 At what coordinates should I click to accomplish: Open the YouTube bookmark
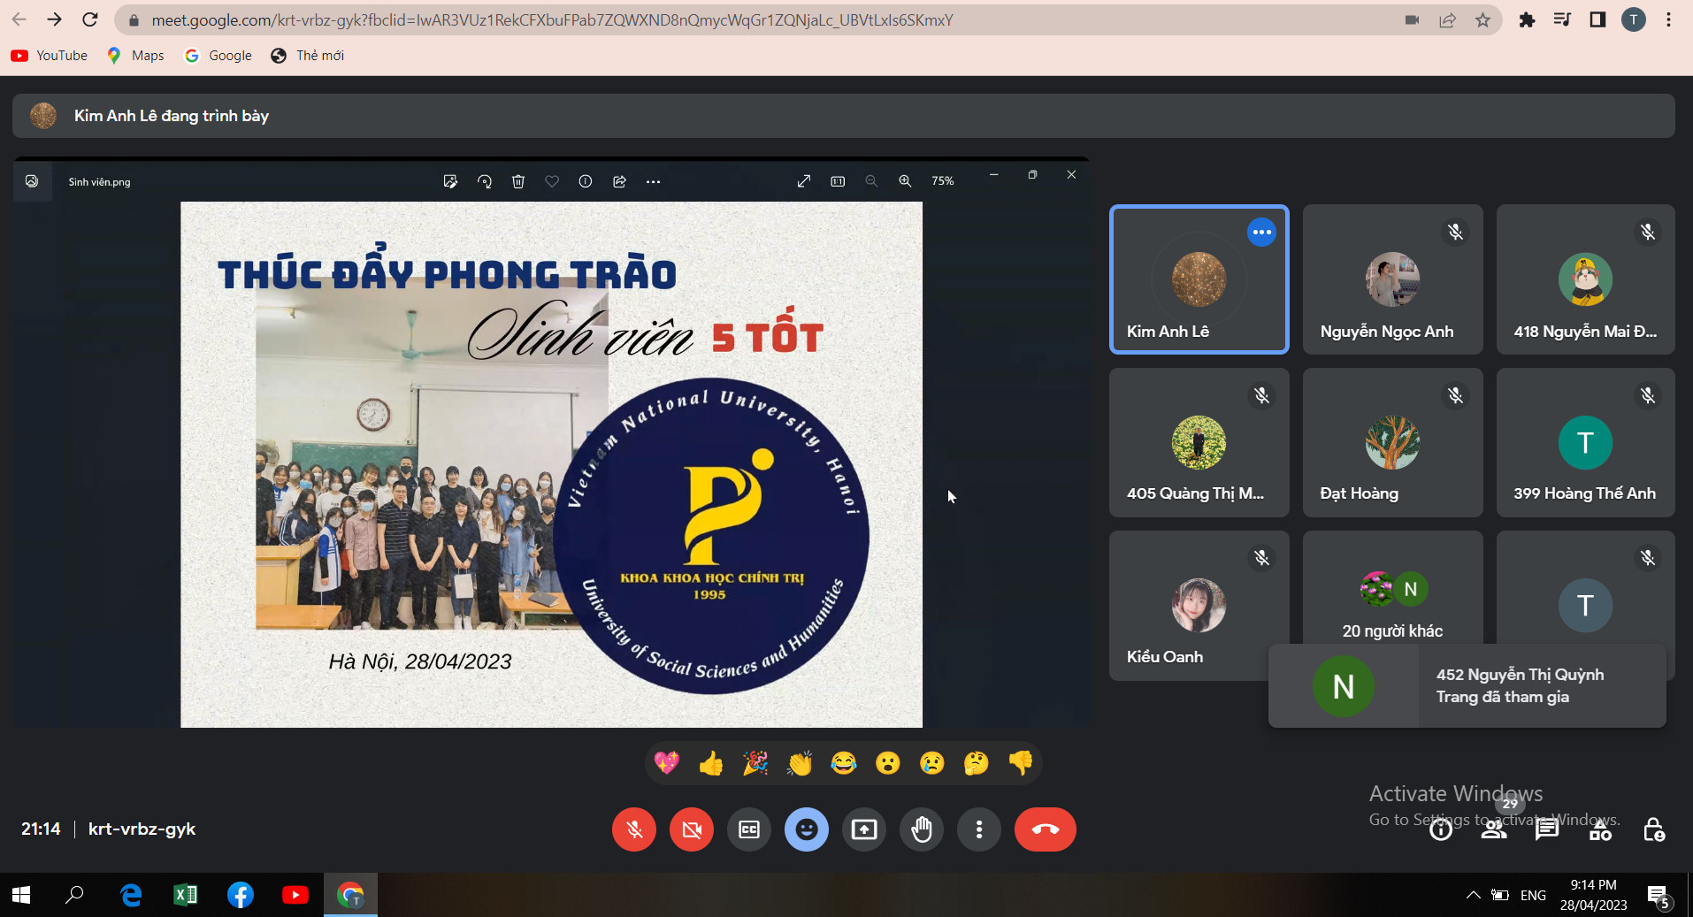50,56
